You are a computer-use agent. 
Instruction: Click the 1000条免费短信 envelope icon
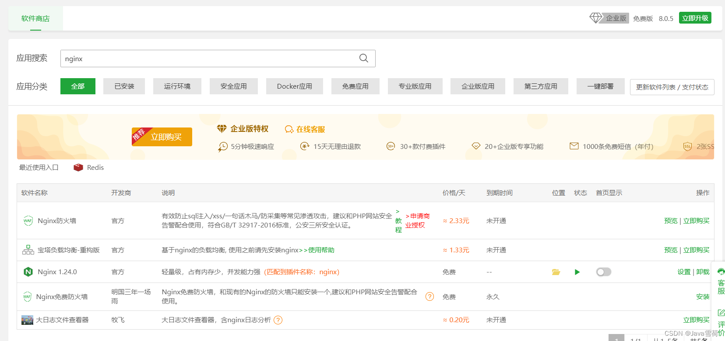(574, 146)
